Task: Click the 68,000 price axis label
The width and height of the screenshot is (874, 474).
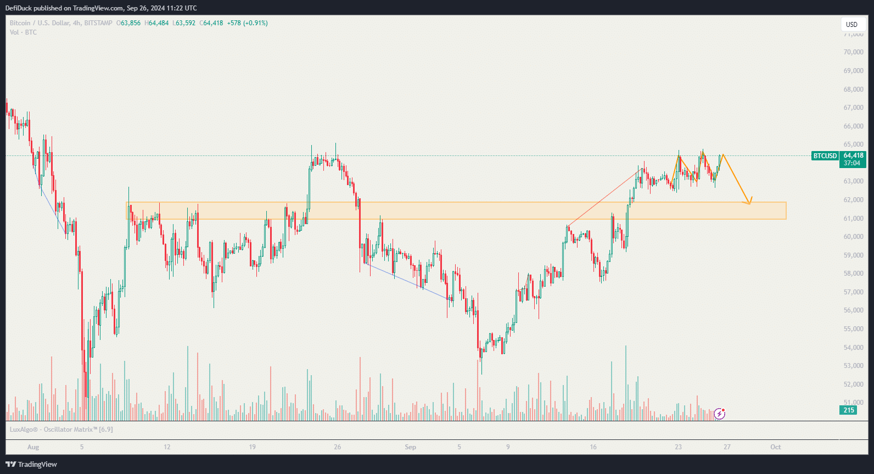Action: [x=854, y=90]
